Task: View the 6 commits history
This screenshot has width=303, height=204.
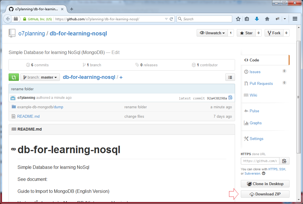Action: tap(37, 65)
